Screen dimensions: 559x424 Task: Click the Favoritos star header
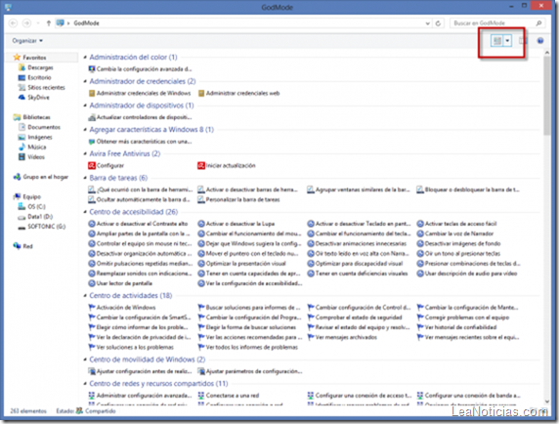pyautogui.click(x=29, y=58)
